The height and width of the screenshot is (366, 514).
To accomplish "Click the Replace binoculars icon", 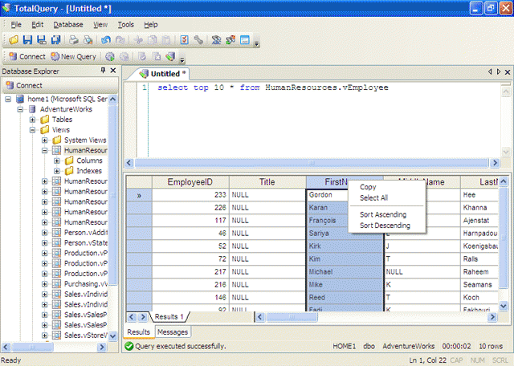I will pyautogui.click(x=230, y=40).
